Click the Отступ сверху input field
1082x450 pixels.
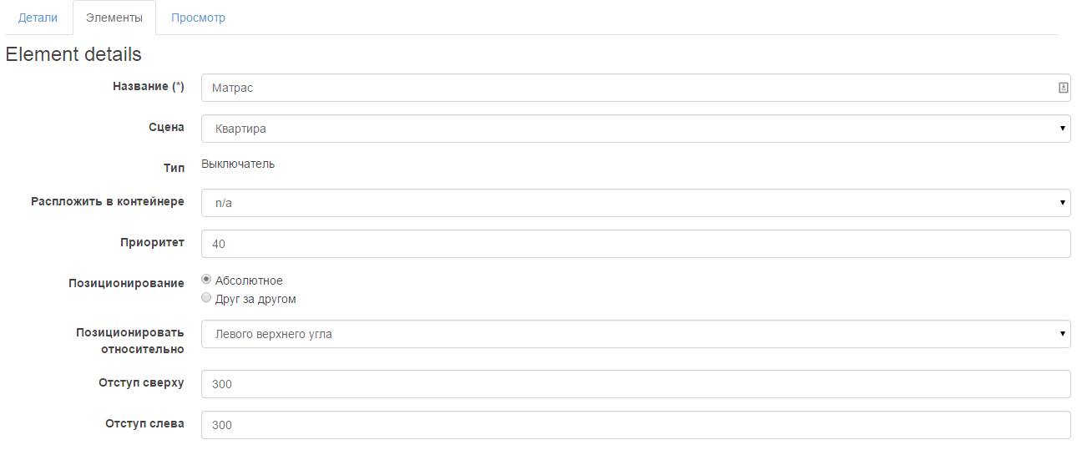pyautogui.click(x=635, y=384)
